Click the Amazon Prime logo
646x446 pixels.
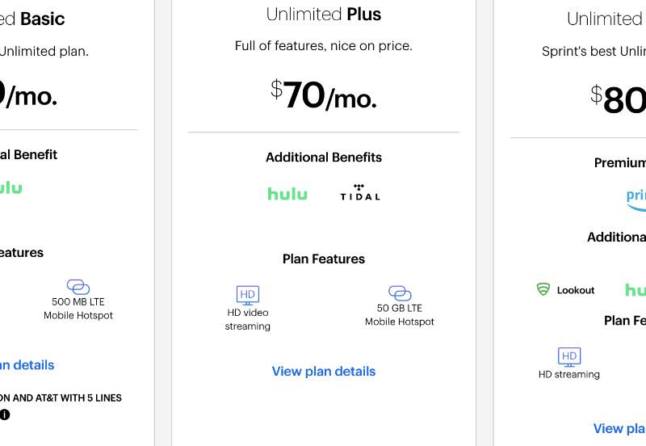coord(636,198)
